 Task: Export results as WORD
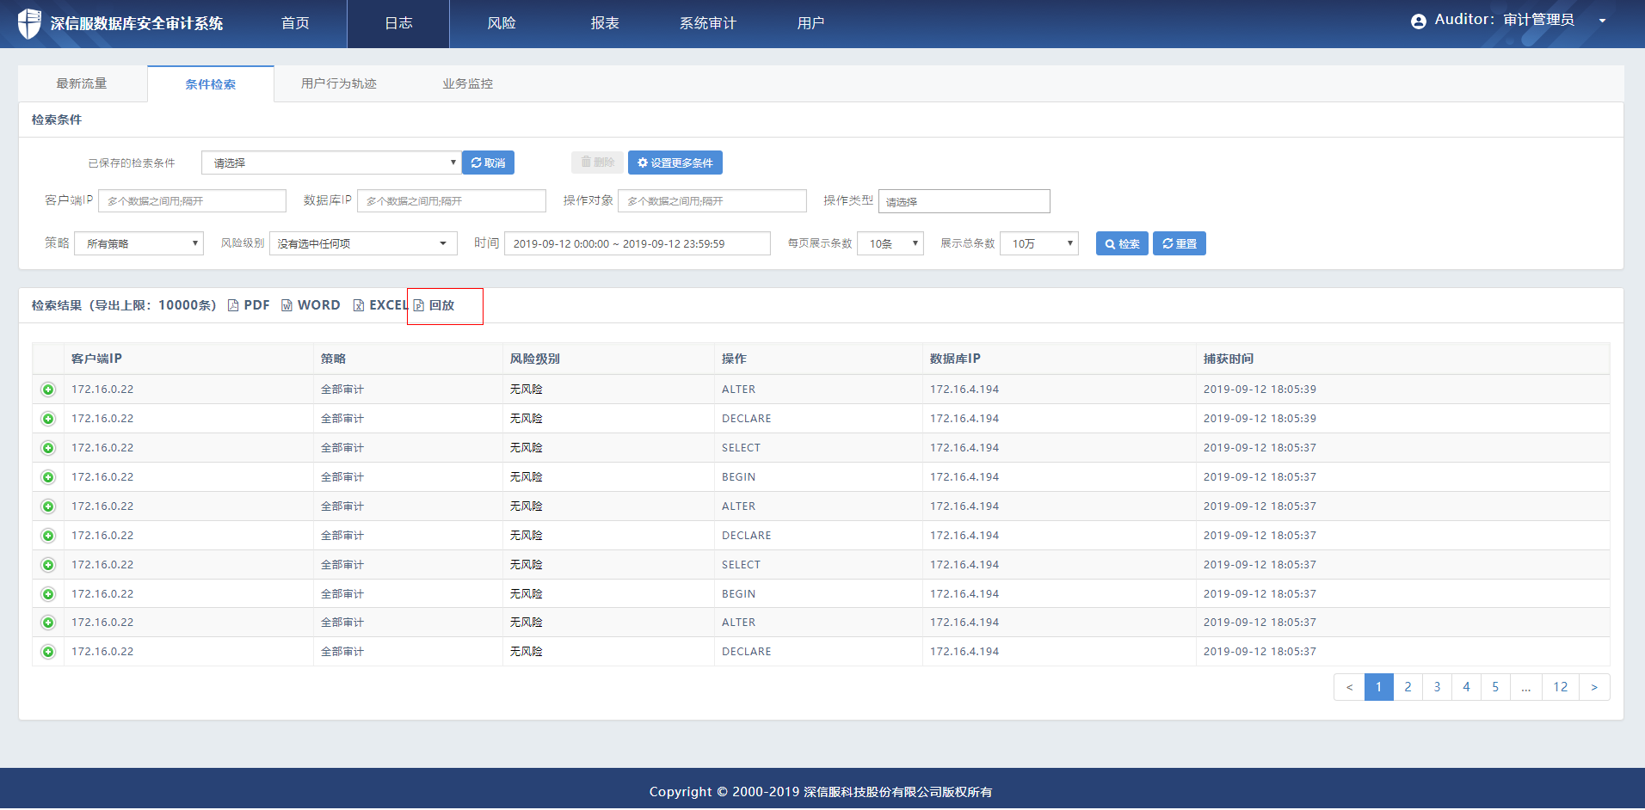[x=311, y=305]
